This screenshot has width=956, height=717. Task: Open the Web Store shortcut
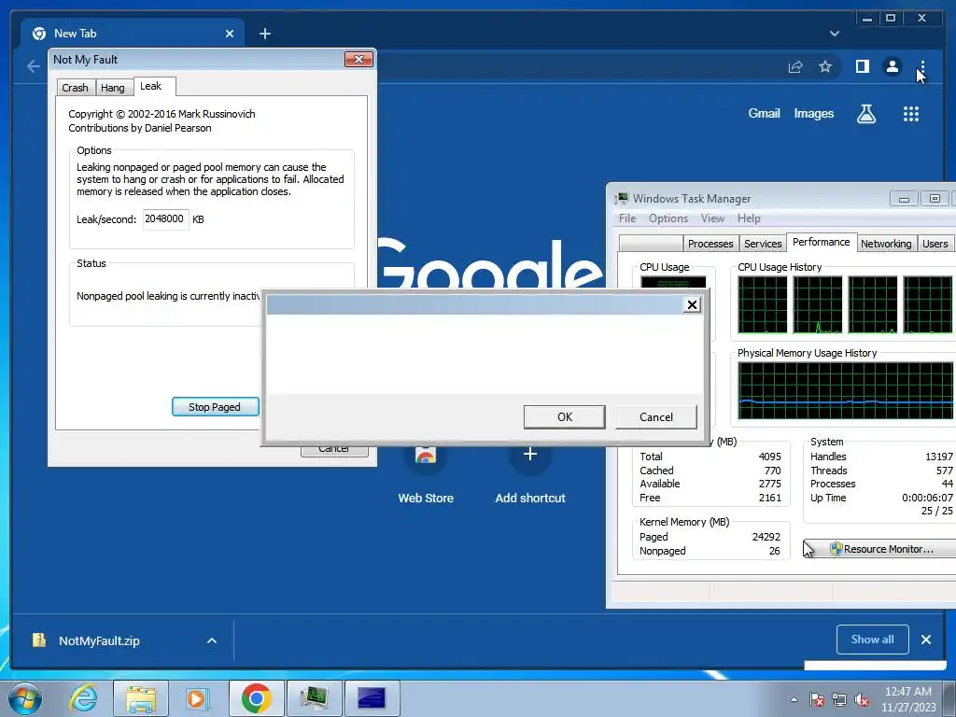tap(426, 475)
